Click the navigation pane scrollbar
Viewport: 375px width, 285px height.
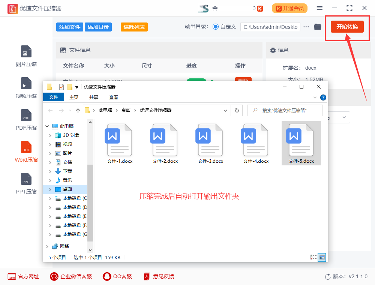tap(90, 203)
